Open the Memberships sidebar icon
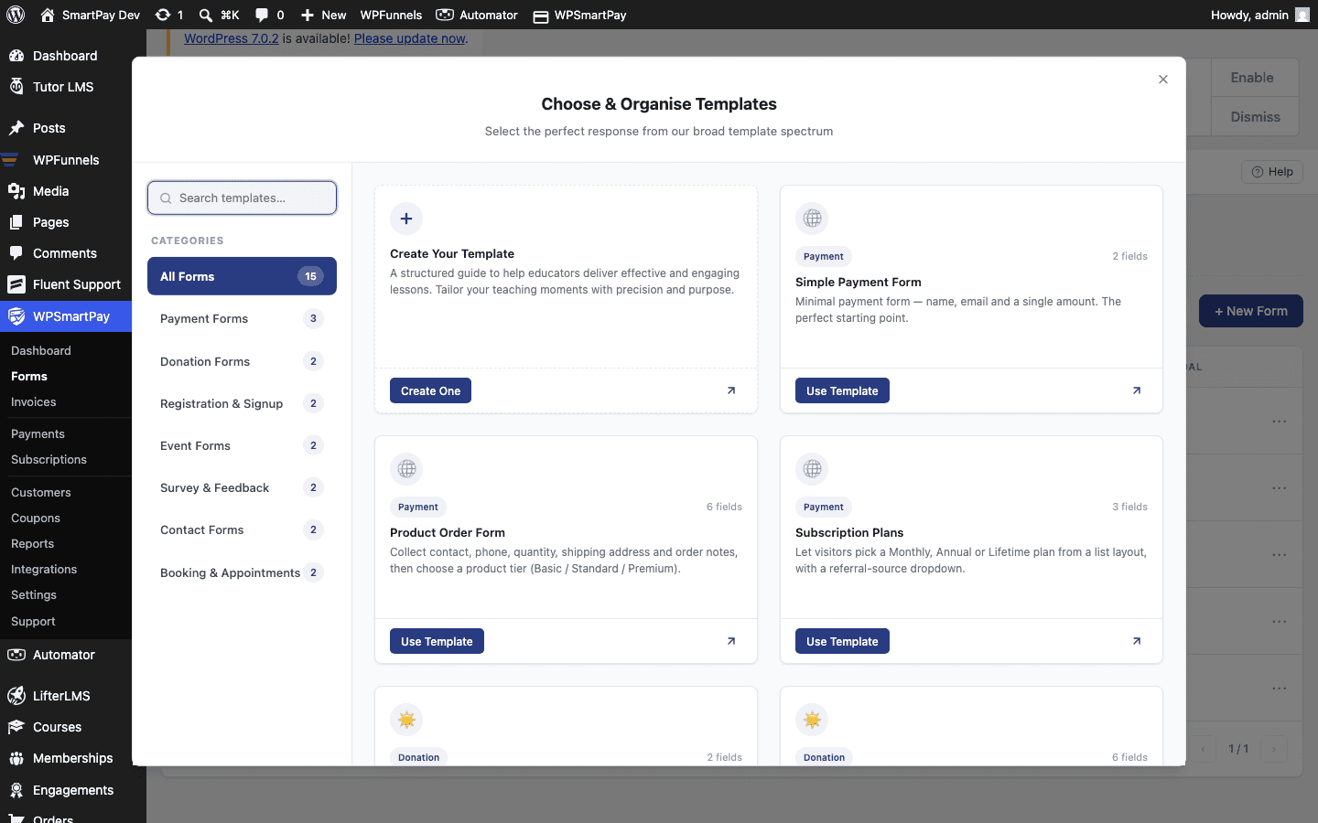The height and width of the screenshot is (823, 1318). tap(16, 758)
